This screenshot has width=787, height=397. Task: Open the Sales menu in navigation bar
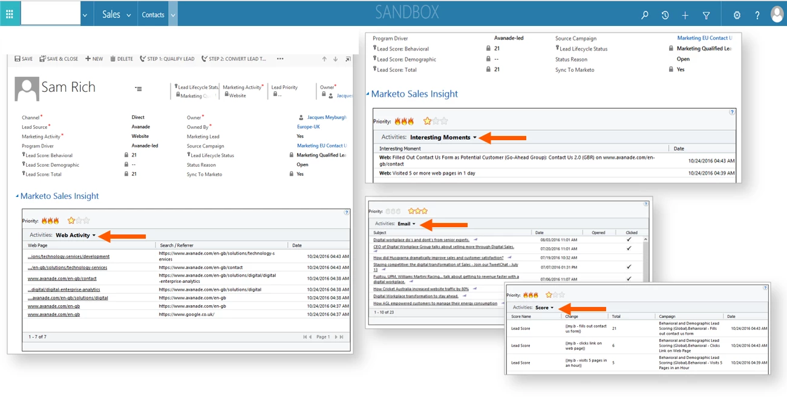pyautogui.click(x=116, y=15)
